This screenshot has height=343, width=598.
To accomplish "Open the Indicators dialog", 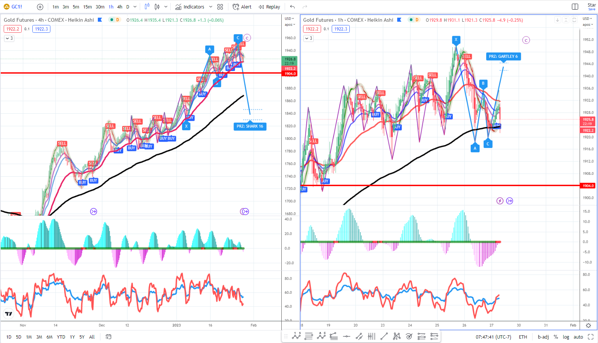I will (190, 7).
